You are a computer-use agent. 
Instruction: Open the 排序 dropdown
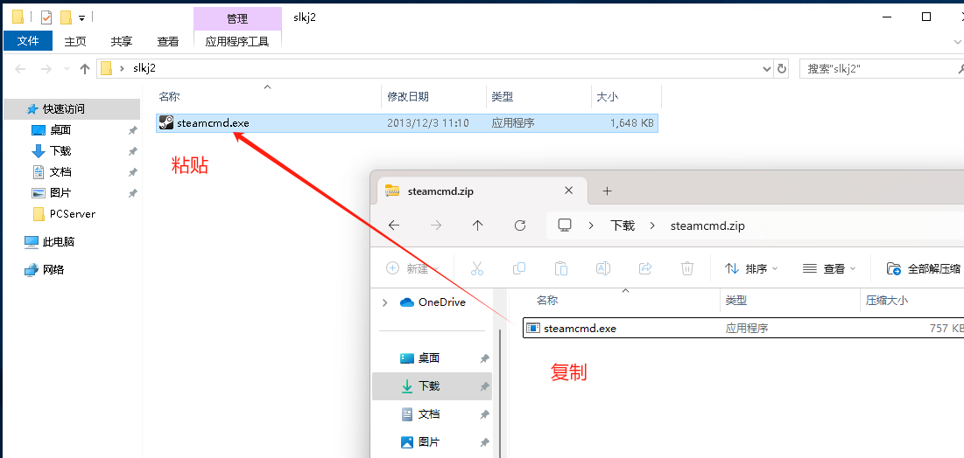click(751, 268)
